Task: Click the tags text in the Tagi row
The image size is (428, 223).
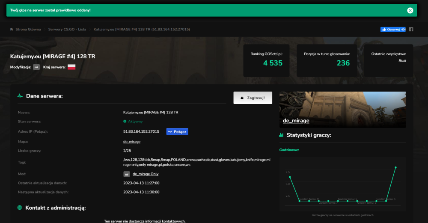Action: coord(196,162)
